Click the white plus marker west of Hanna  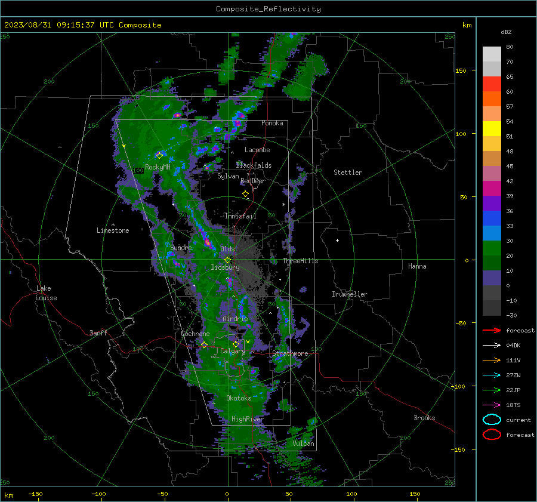pos(337,240)
